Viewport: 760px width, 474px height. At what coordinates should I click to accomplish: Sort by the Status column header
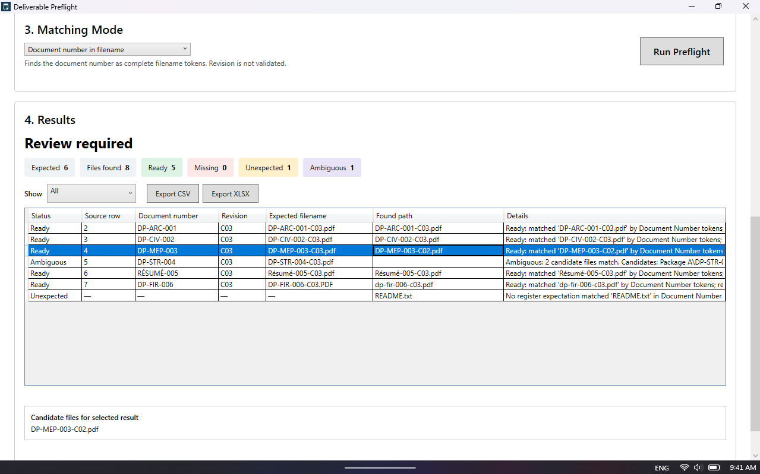pyautogui.click(x=55, y=216)
